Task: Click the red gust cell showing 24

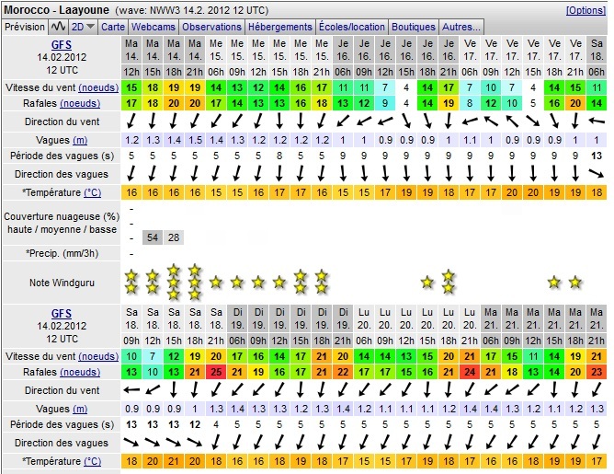Action: click(x=470, y=372)
